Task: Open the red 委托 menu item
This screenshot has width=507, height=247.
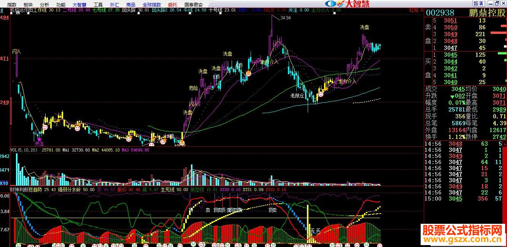Action: point(173,5)
